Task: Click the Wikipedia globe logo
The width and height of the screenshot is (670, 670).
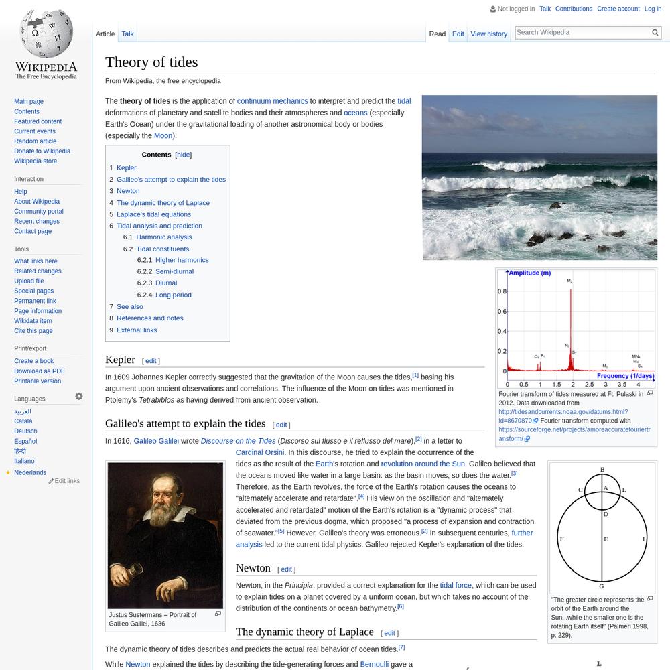Action: click(46, 34)
